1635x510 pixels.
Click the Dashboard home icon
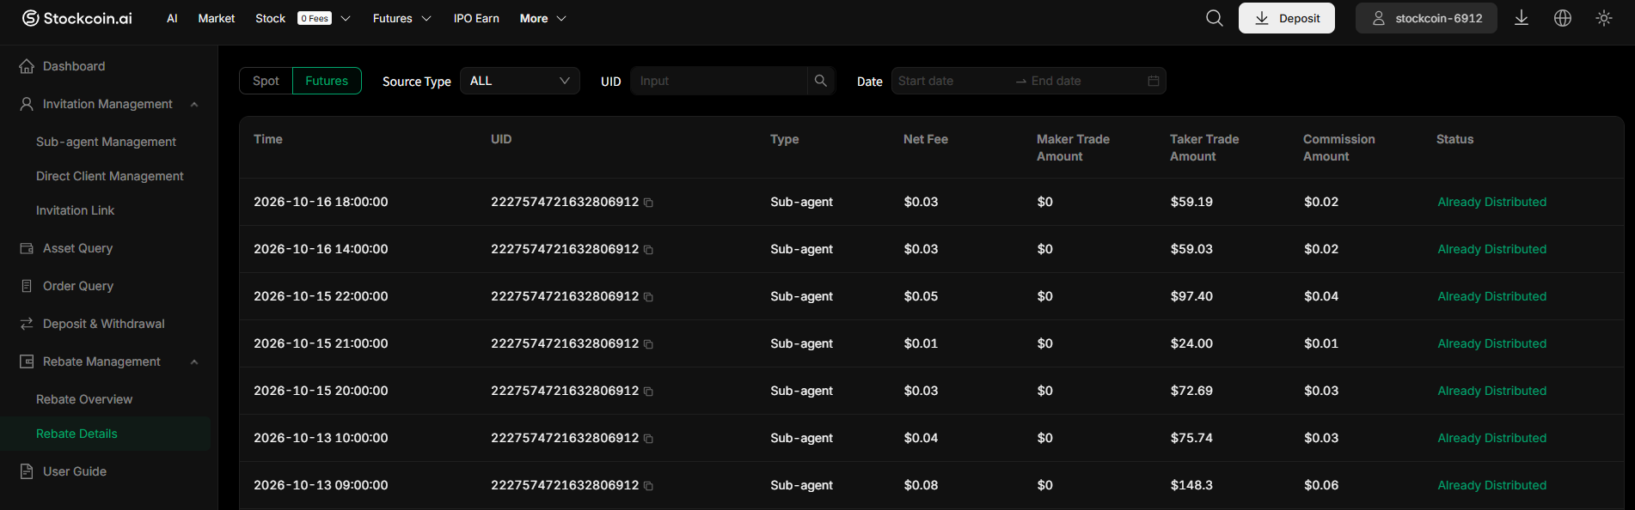(27, 66)
